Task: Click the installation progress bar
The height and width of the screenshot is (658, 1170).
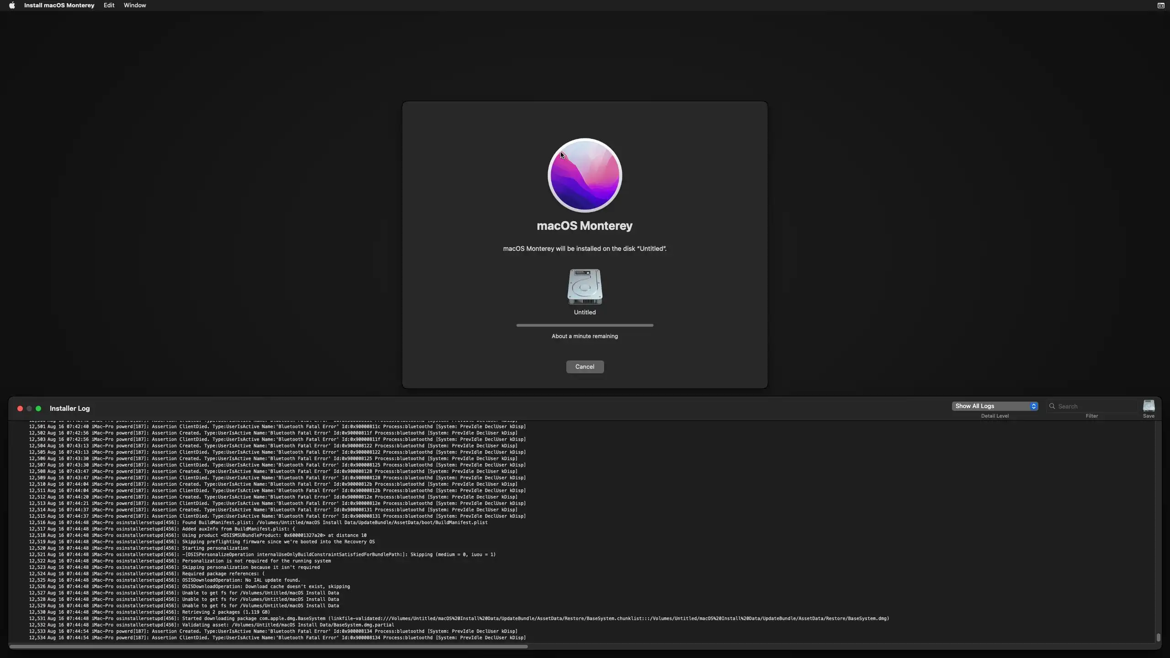Action: (x=585, y=325)
